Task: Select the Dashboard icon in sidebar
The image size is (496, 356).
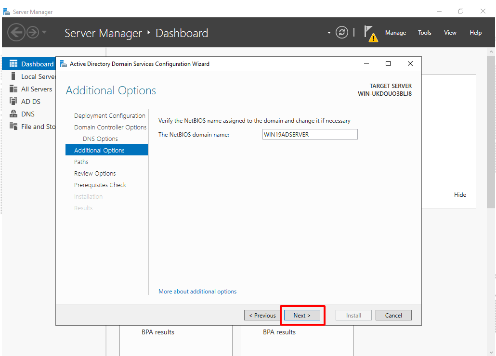Action: [x=13, y=64]
